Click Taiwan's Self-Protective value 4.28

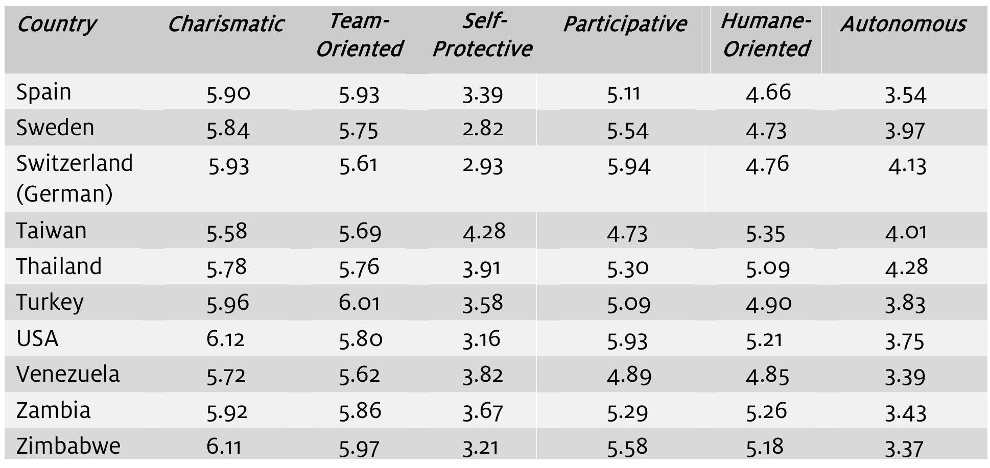[x=484, y=231]
